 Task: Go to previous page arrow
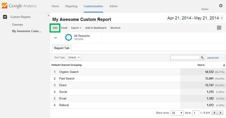214,113
